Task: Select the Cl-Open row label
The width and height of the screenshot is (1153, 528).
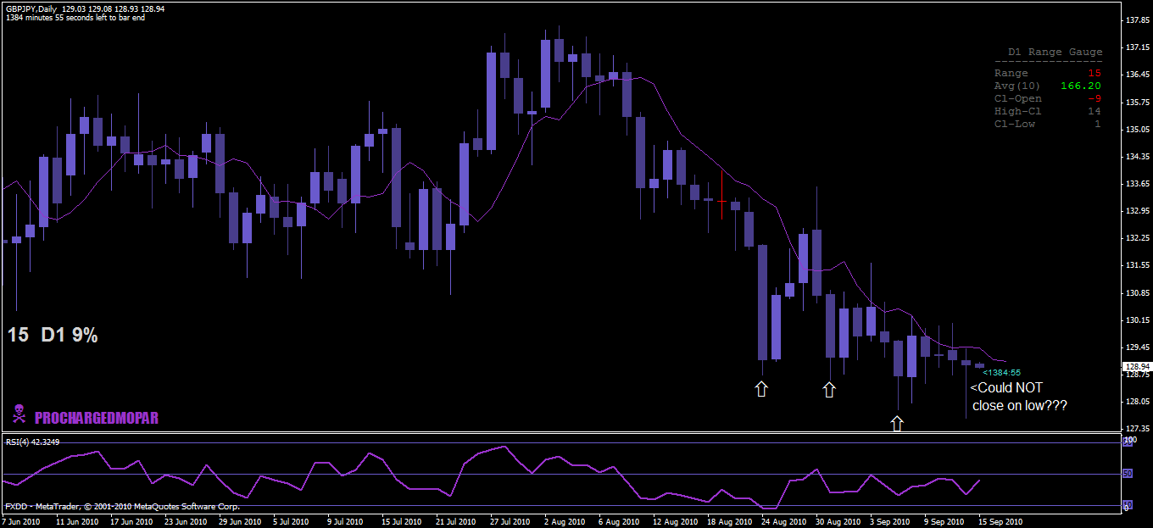Action: [1018, 99]
